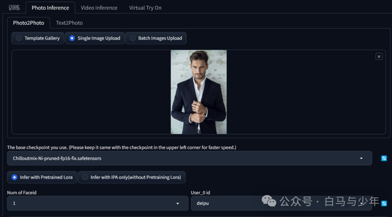Image resolution: width=392 pixels, height=217 pixels.
Task: Refresh the User_0 id list
Action: [x=384, y=204]
